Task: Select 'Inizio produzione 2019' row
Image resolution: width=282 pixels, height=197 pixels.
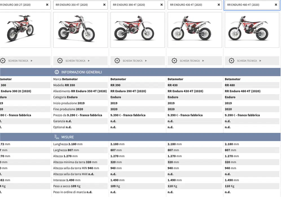Action: pyautogui.click(x=80, y=103)
